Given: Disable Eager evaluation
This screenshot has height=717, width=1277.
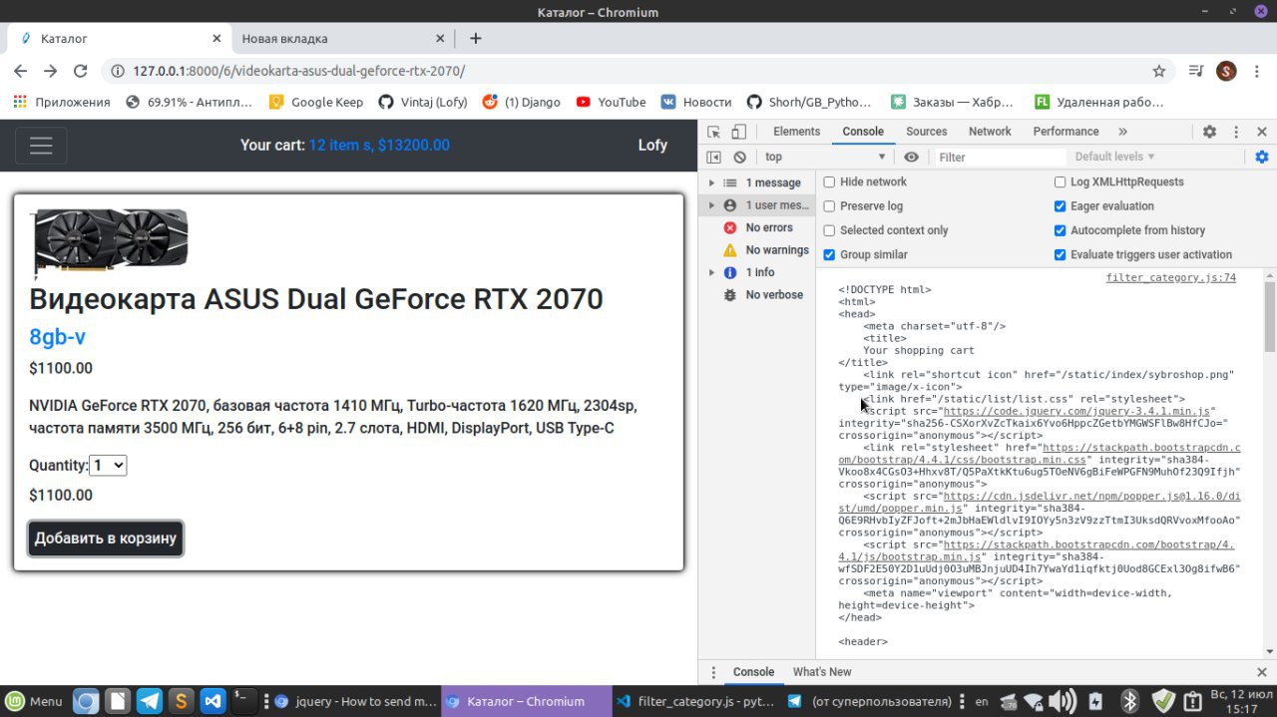Looking at the screenshot, I should click(1061, 206).
